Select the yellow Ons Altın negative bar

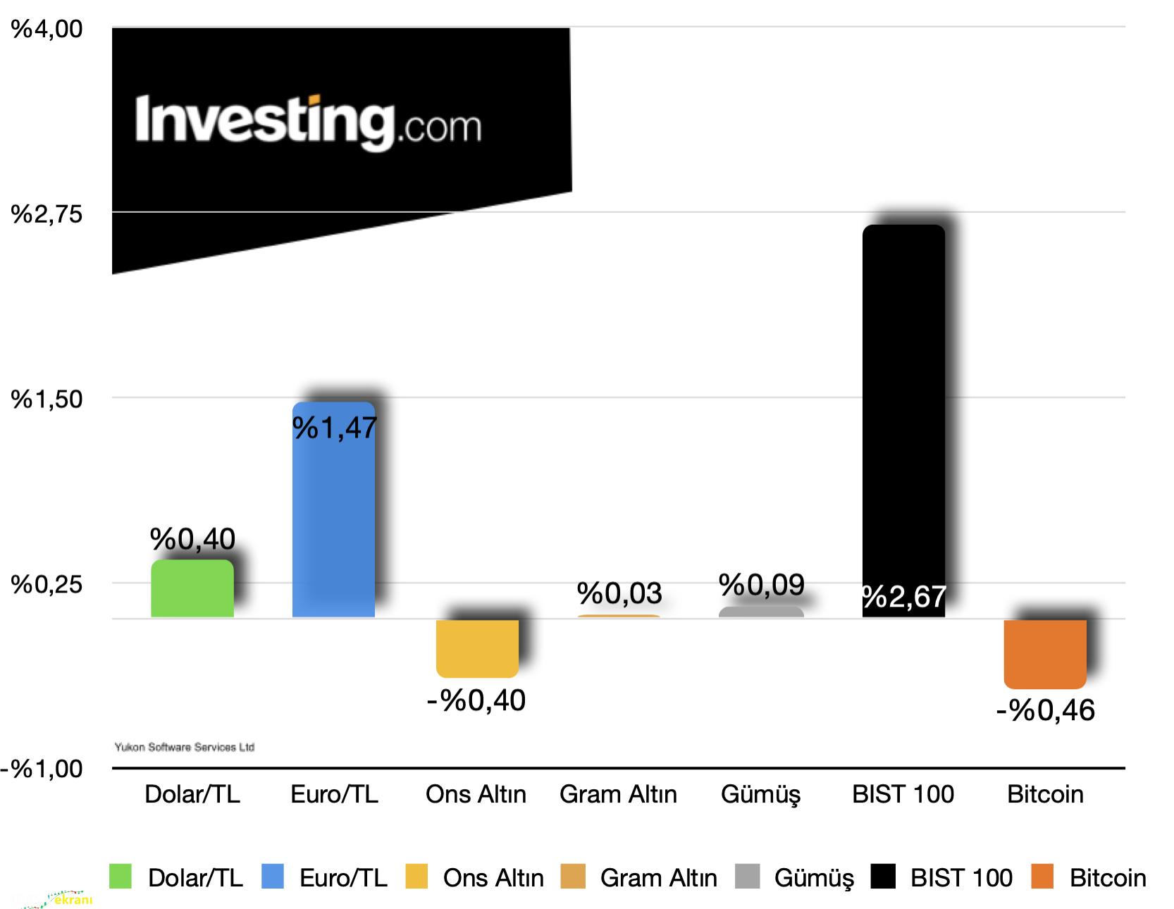point(477,648)
